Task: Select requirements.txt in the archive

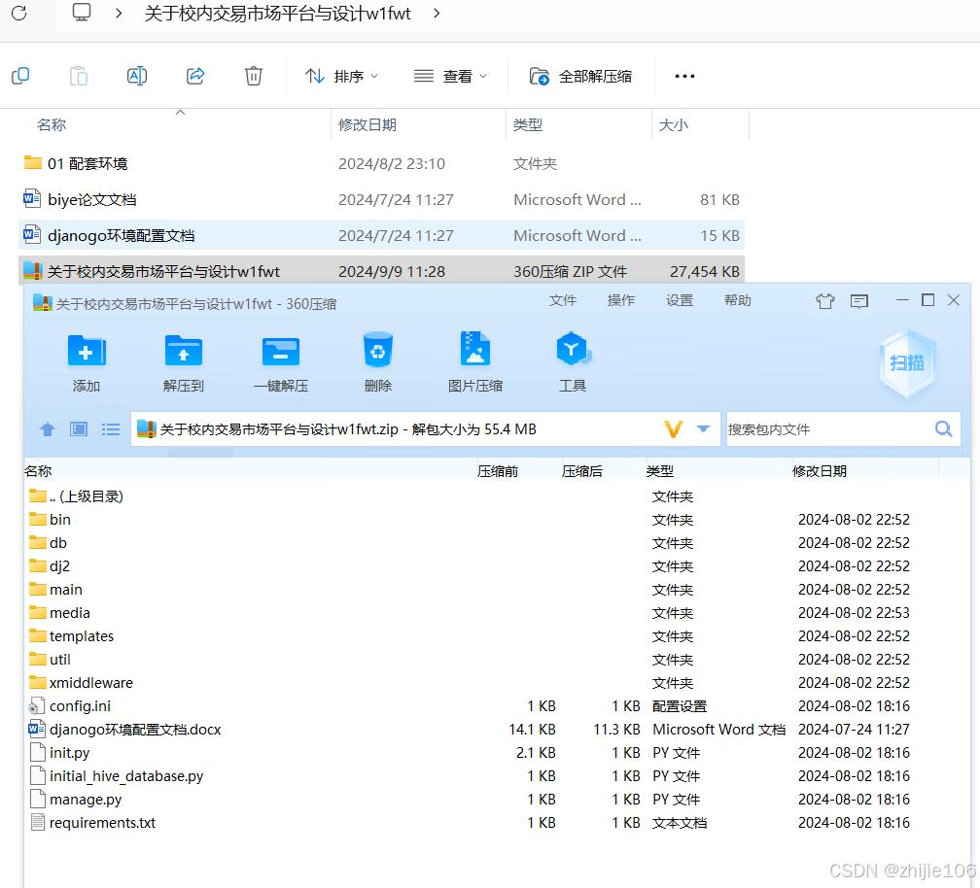Action: [x=93, y=823]
